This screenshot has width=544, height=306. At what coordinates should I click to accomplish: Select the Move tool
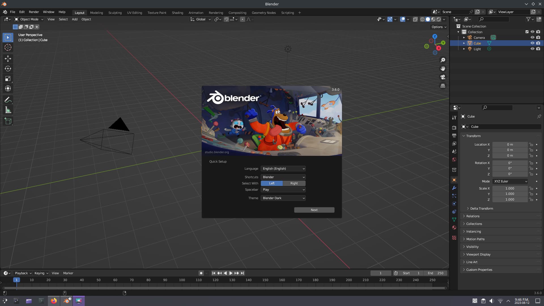pos(8,58)
